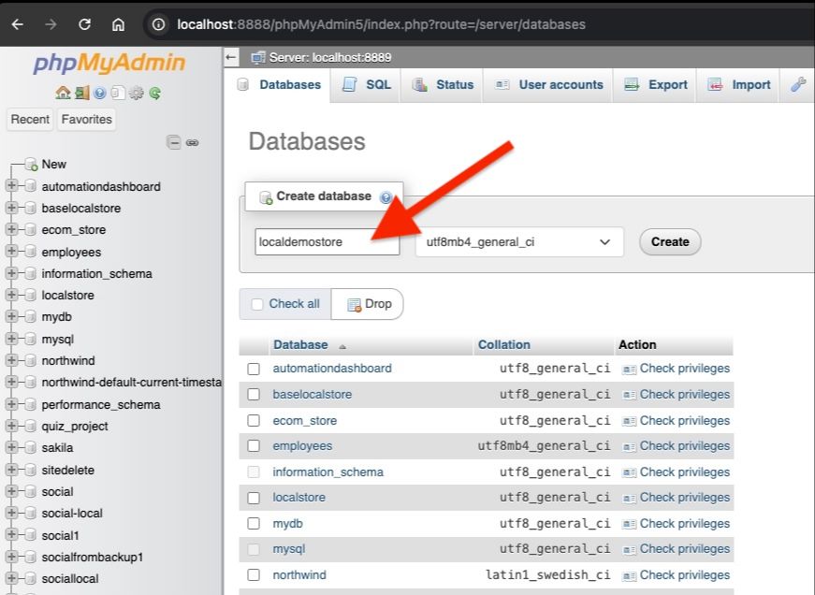Screen dimensions: 815x595
Task: Tick the Check all checkbox
Action: click(257, 304)
